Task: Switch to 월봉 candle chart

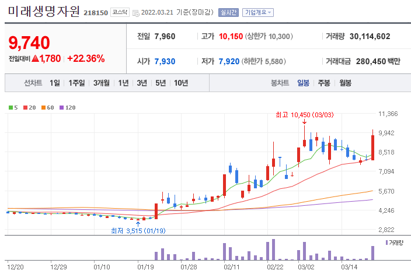Action: pyautogui.click(x=345, y=83)
